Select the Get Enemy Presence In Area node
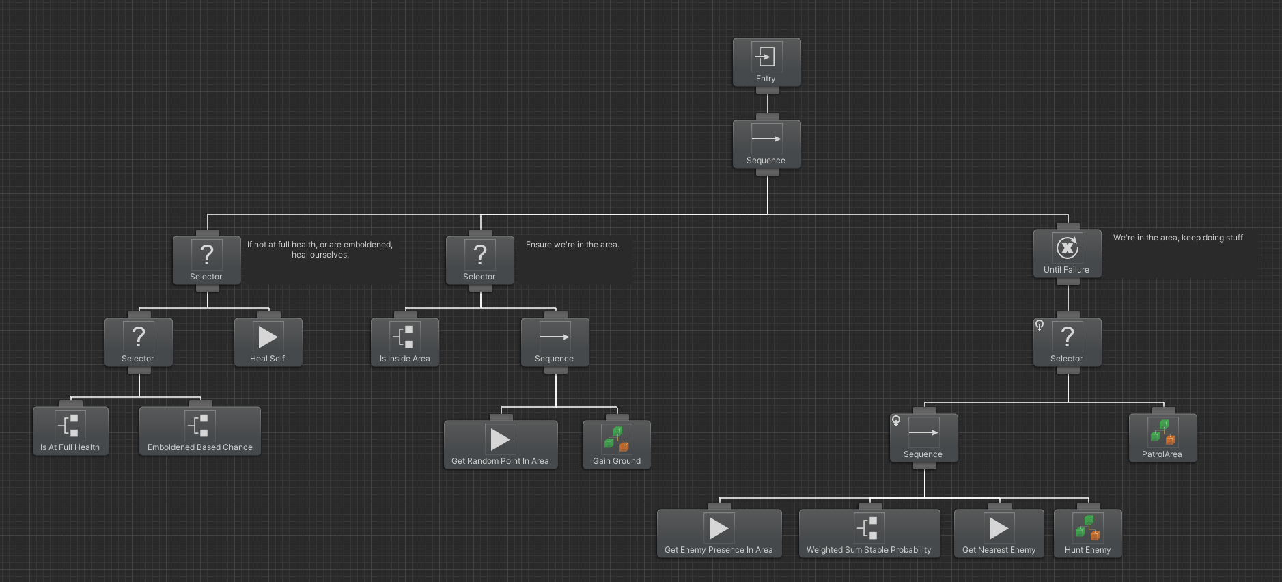 [x=719, y=534]
